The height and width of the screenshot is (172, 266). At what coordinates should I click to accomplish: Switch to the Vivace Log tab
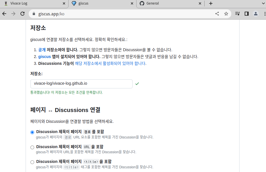point(34,3)
